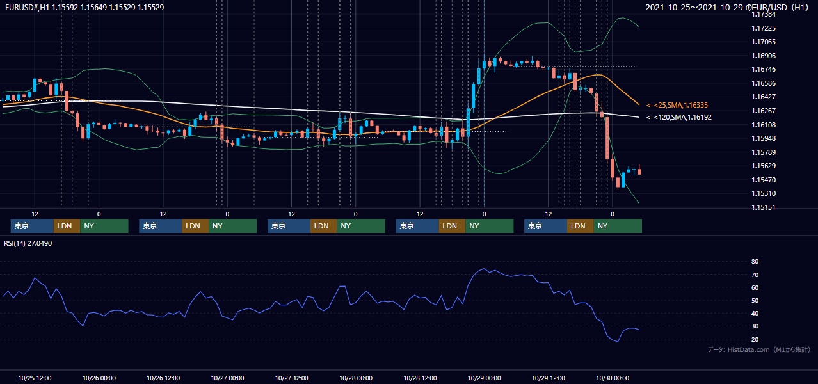Image resolution: width=818 pixels, height=384 pixels.
Task: Click price axis value 1.16906
Action: (764, 56)
